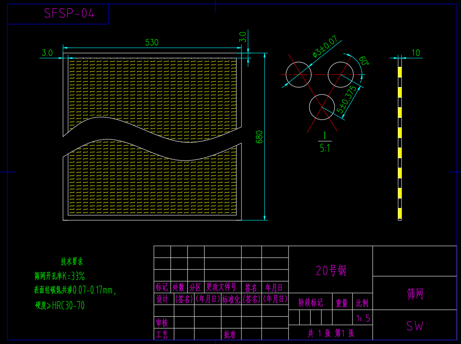Select the 1:5 scale value
This screenshot has height=344, width=461.
click(x=363, y=318)
